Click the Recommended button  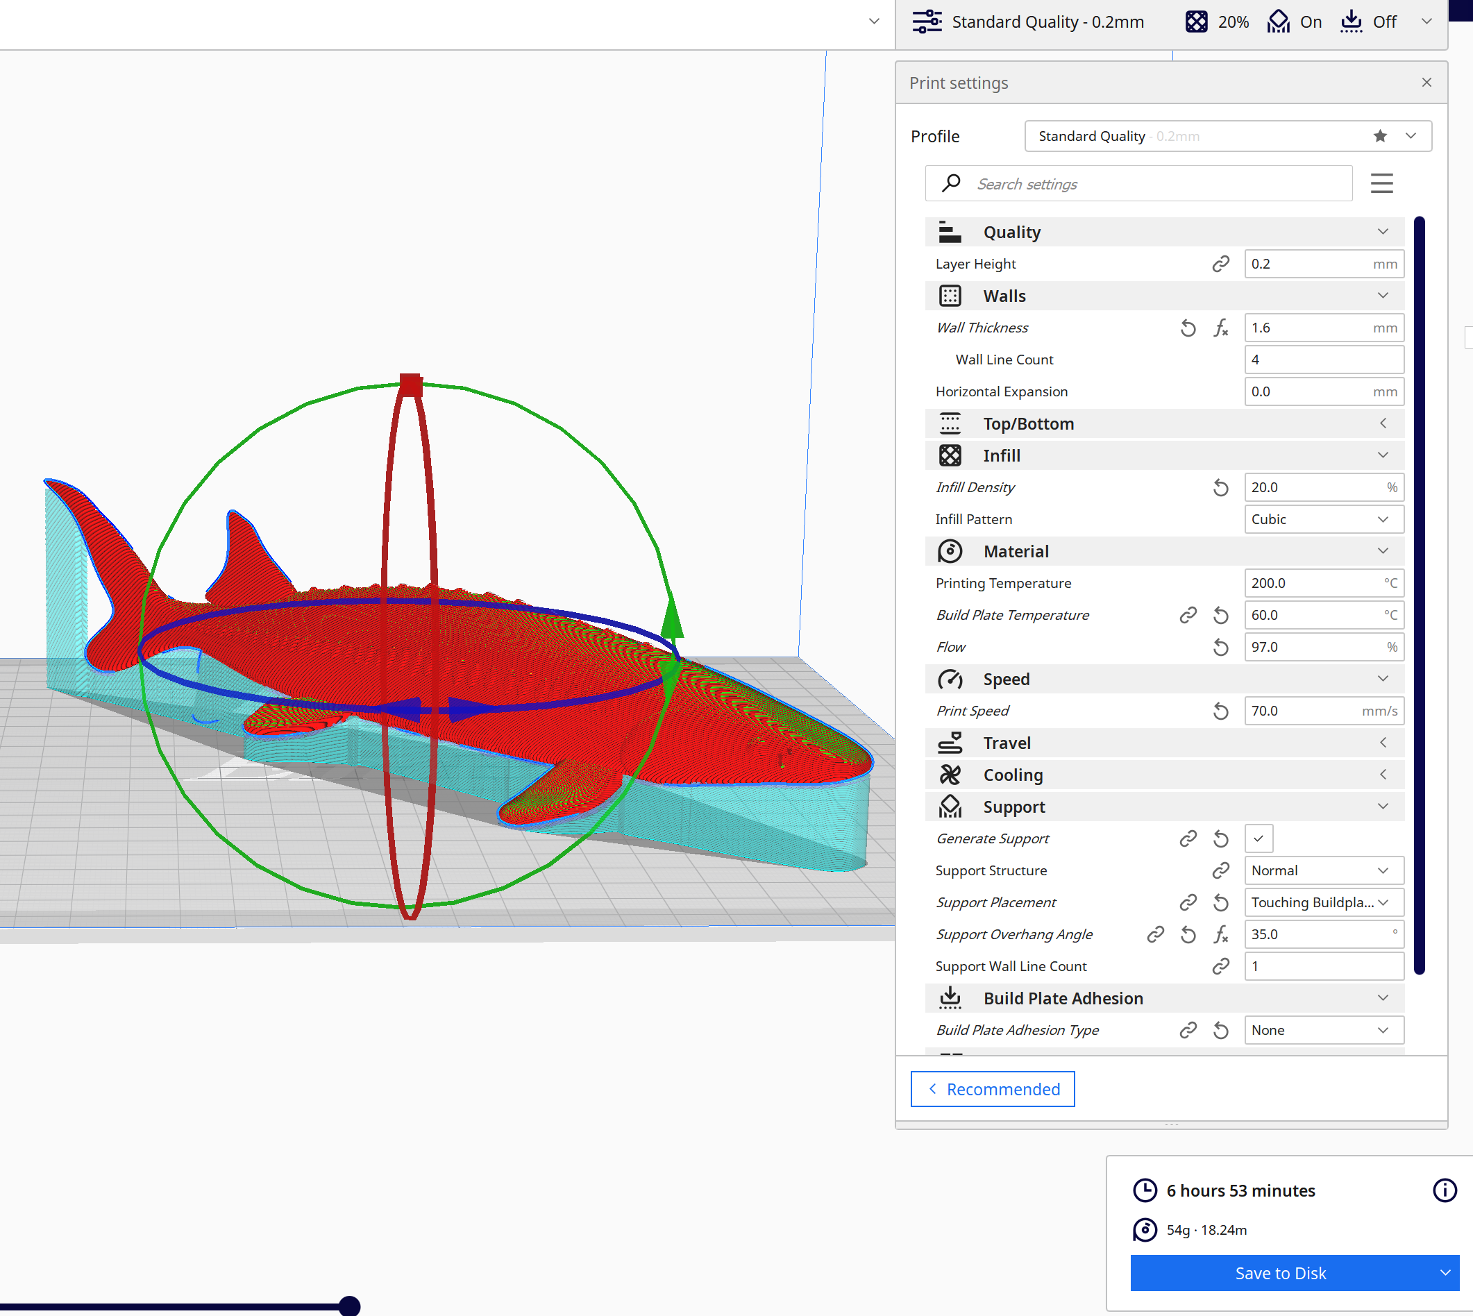pyautogui.click(x=992, y=1089)
